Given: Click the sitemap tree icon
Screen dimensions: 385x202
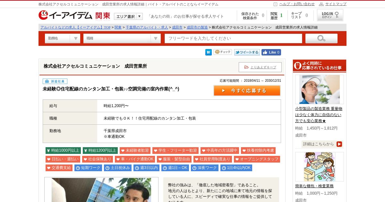Looking at the screenshot, I should pyautogui.click(x=321, y=4).
